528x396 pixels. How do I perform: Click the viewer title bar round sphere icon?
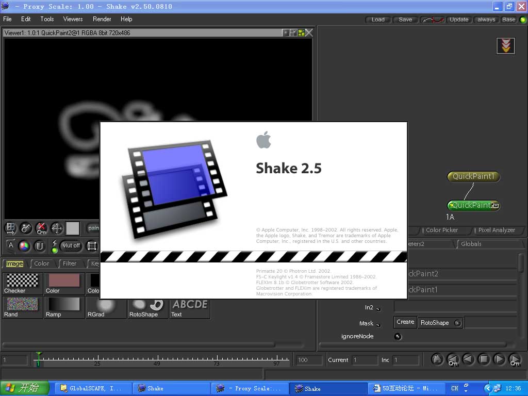(286, 32)
